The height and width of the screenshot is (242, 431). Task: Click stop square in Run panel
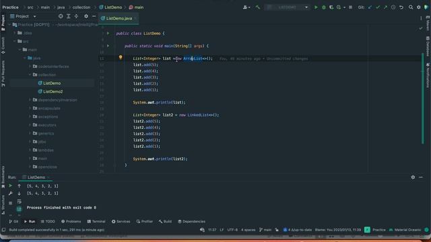11,203
